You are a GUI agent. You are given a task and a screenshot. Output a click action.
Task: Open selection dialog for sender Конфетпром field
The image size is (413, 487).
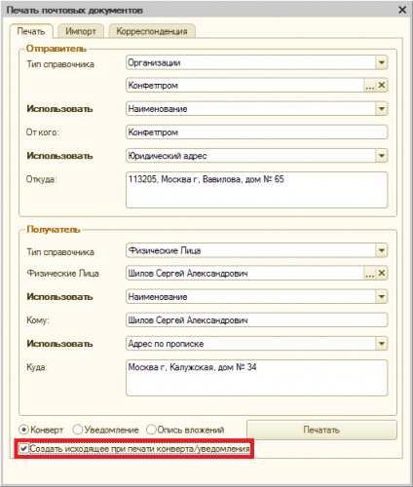(x=370, y=86)
